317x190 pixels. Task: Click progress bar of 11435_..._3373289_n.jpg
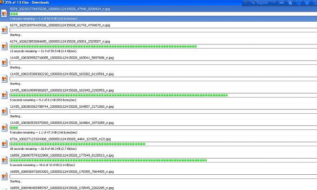pyautogui.click(x=163, y=128)
